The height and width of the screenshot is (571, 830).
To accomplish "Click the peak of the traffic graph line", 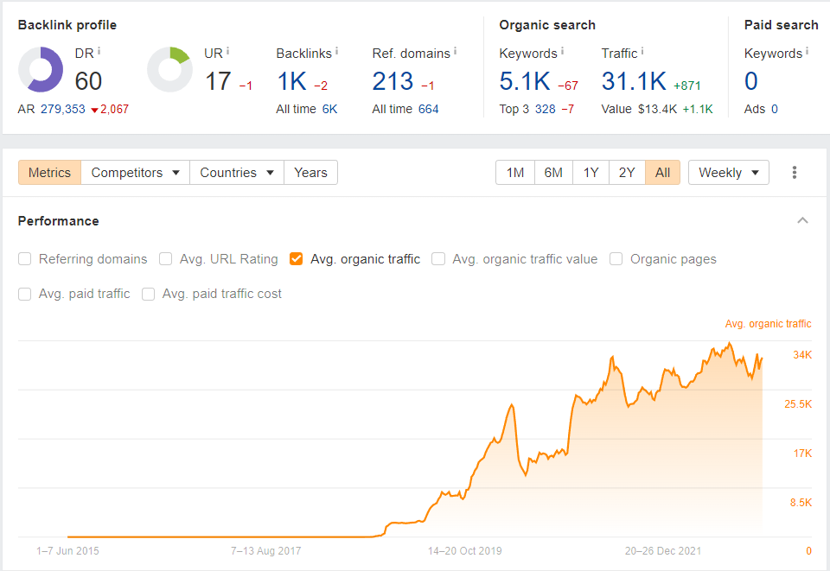I will tap(730, 344).
